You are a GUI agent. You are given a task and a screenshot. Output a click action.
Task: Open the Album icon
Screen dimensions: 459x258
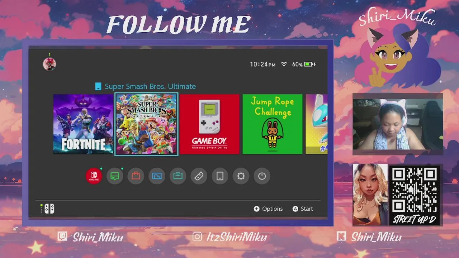pyautogui.click(x=157, y=176)
